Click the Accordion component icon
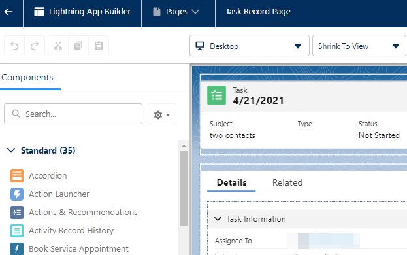Image resolution: width=407 pixels, height=255 pixels. coord(17,176)
